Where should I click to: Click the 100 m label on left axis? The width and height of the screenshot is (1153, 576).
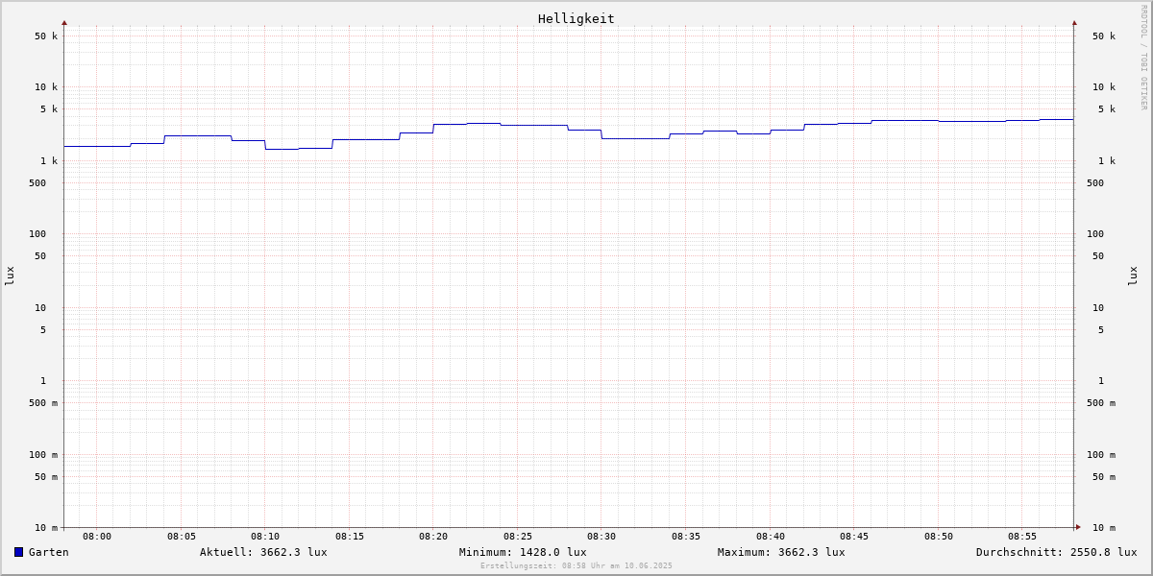[43, 455]
